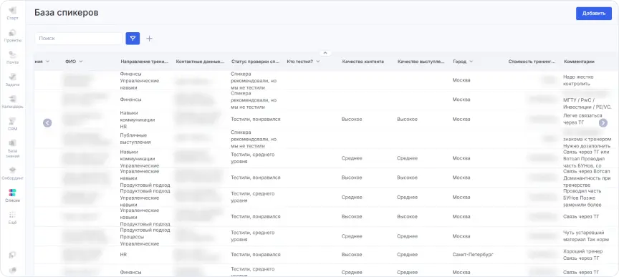Click comment Легче связаться через ТГ

tap(582, 119)
